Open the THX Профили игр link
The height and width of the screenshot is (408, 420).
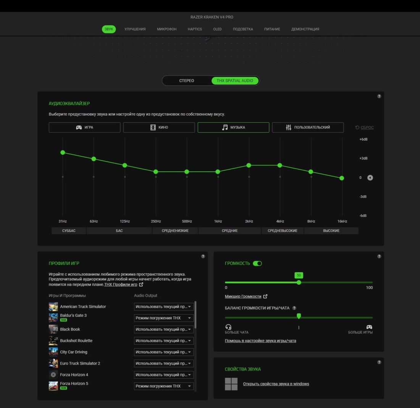[121, 284]
